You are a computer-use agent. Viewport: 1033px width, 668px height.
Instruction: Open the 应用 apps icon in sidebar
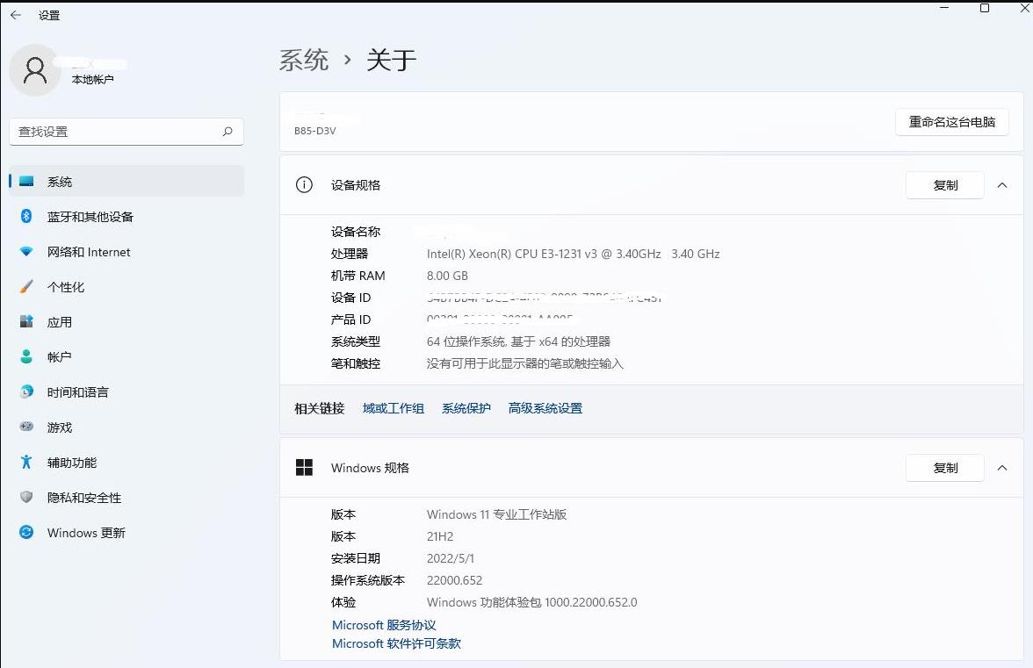coord(26,322)
